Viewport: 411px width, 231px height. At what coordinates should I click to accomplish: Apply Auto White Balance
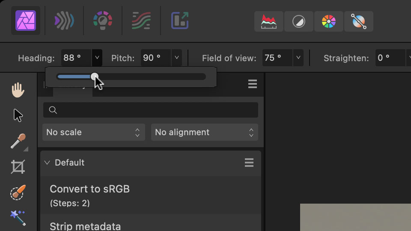(x=358, y=21)
